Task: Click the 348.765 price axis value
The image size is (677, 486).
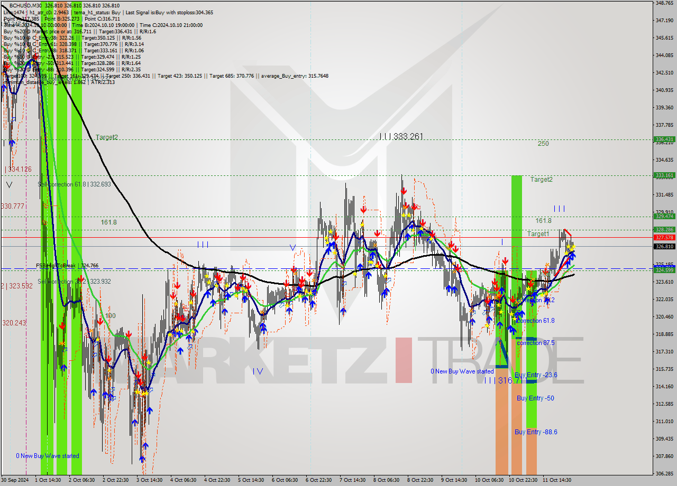Action: [x=664, y=3]
